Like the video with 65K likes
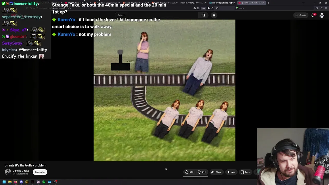The width and height of the screenshot is (329, 185). (x=189, y=172)
